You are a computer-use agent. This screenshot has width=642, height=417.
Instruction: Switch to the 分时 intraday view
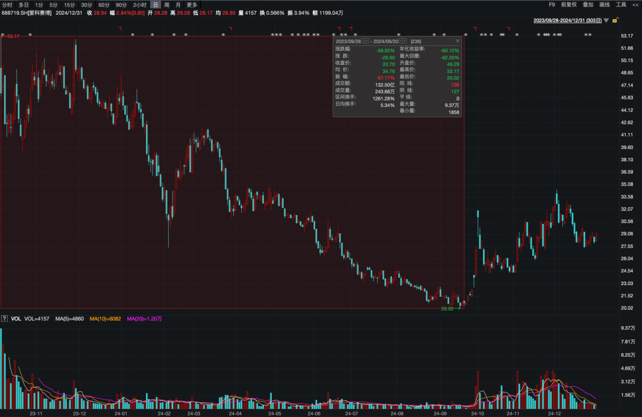click(7, 5)
